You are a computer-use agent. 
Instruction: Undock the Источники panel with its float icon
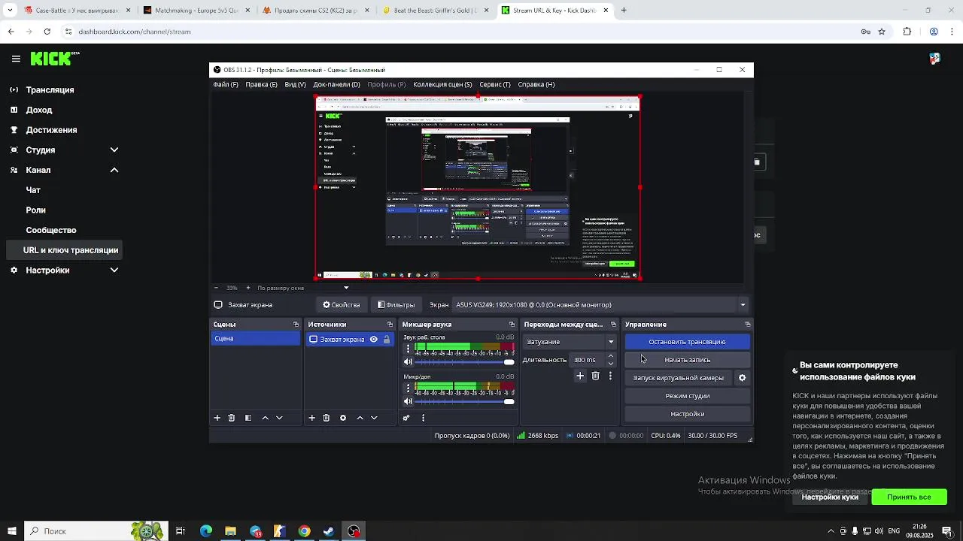390,325
